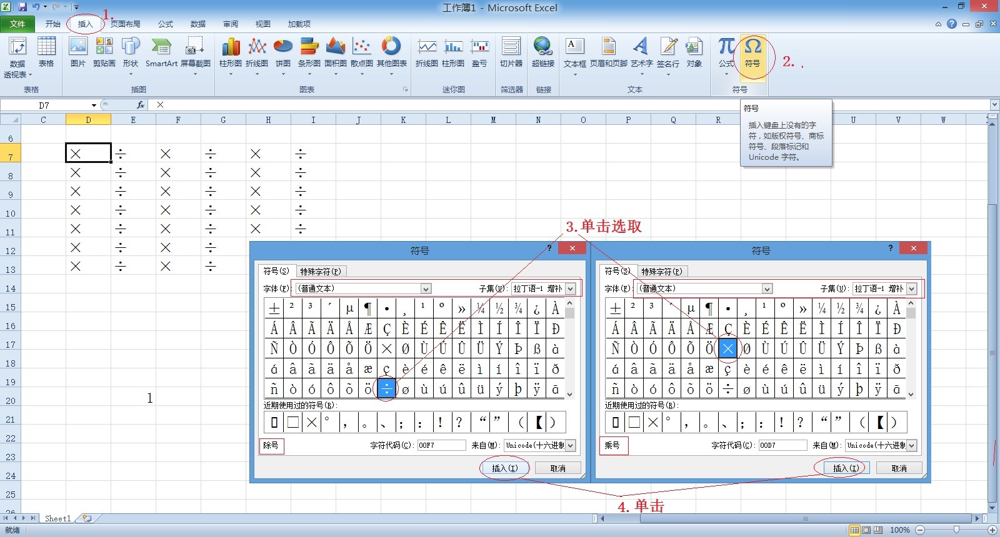Insert a Slicer (切片器)
Viewport: 1000px width, 537px height.
click(x=511, y=52)
